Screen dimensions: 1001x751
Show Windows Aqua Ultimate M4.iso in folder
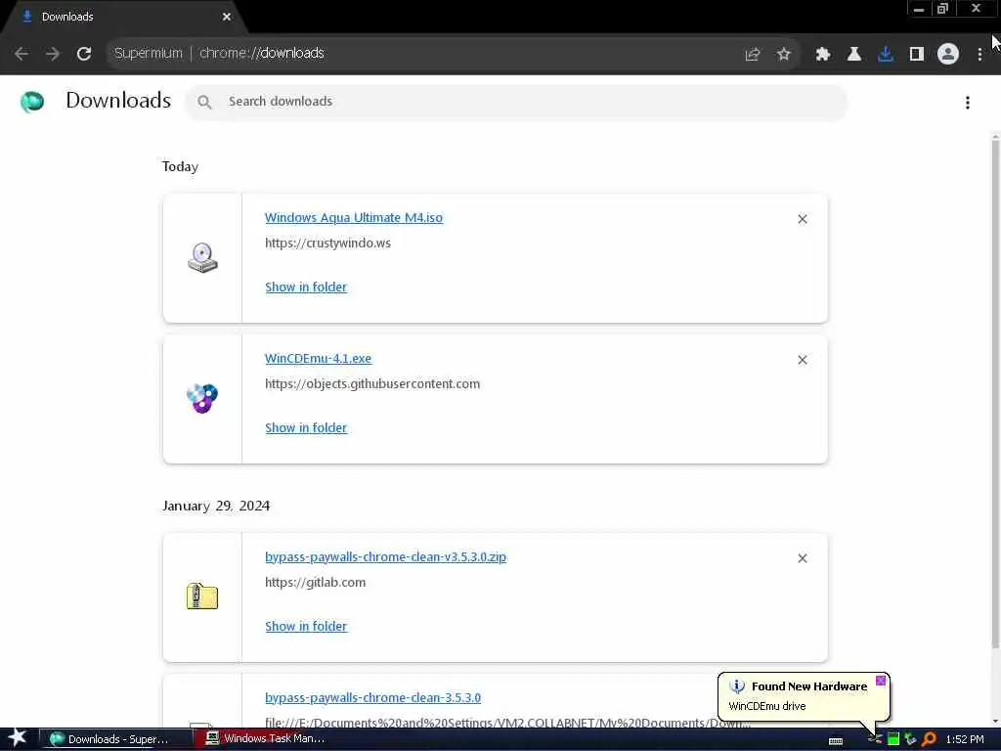[x=306, y=287]
